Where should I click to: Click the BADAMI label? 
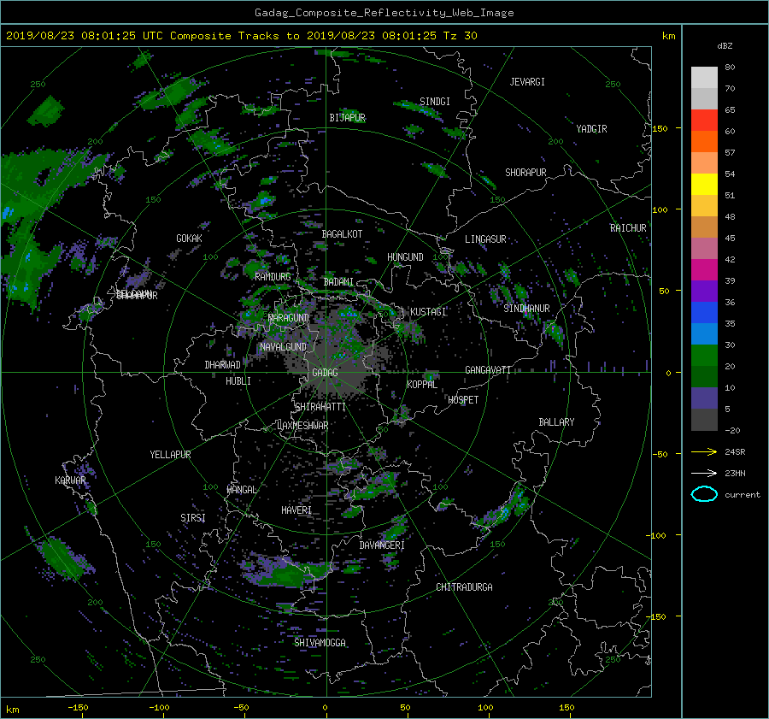tap(338, 282)
